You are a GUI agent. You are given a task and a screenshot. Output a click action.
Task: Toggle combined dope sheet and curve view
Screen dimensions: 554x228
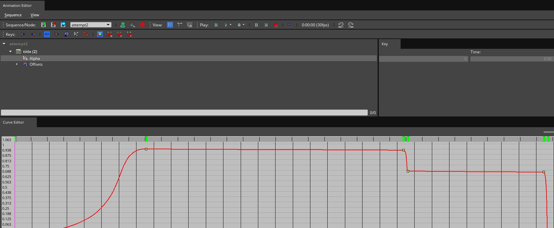(190, 25)
